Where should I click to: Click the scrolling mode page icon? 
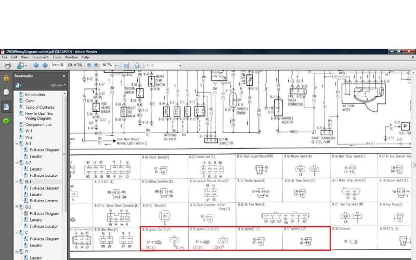126,66
